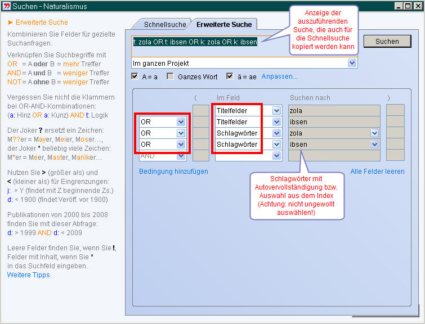Open the first row Titelfelder field dropdown
Screen dimensions: 425x324
coord(276,111)
